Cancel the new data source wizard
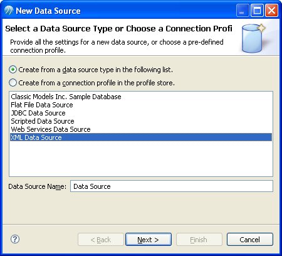This screenshot has width=282, height=256. tap(250, 240)
